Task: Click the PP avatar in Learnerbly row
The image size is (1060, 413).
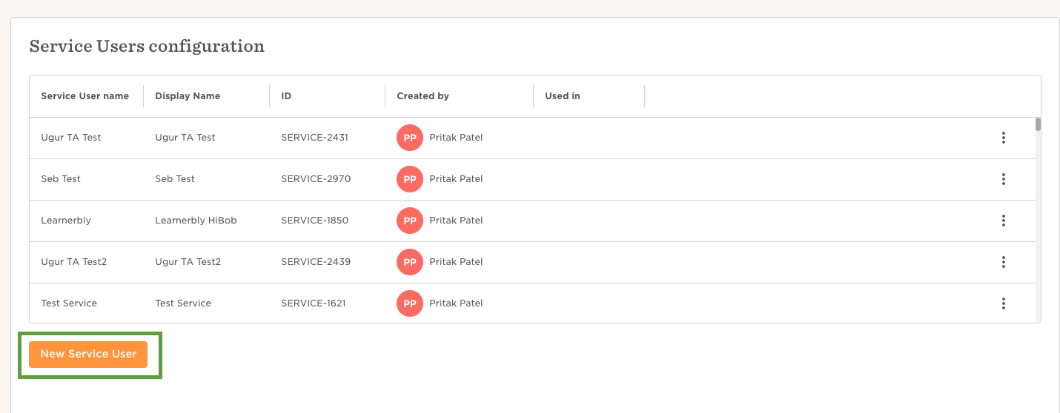Action: (x=410, y=221)
